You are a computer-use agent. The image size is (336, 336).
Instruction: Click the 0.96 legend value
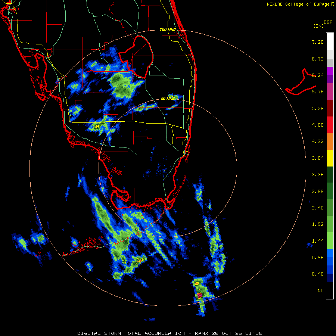click(x=318, y=258)
